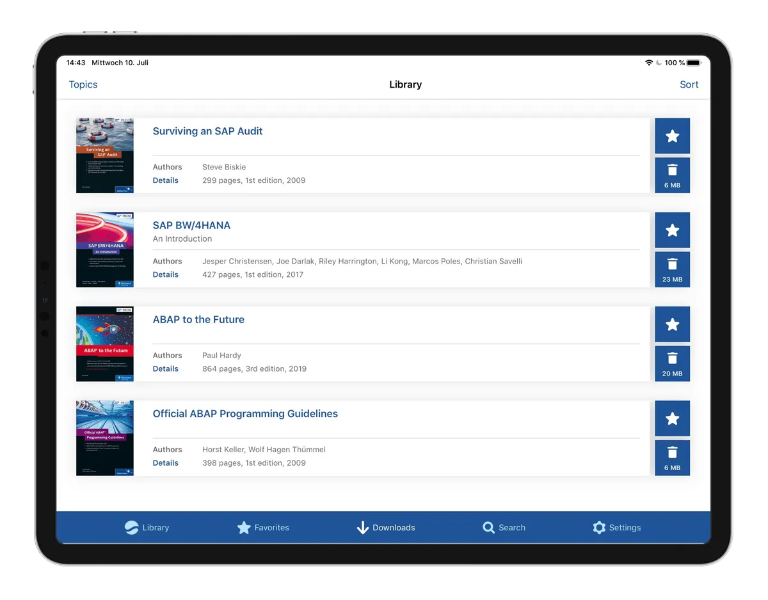
Task: Tap the Sort button
Action: (x=689, y=84)
